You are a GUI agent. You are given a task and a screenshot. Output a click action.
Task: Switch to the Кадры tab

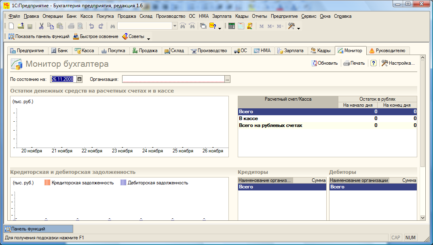coord(321,51)
